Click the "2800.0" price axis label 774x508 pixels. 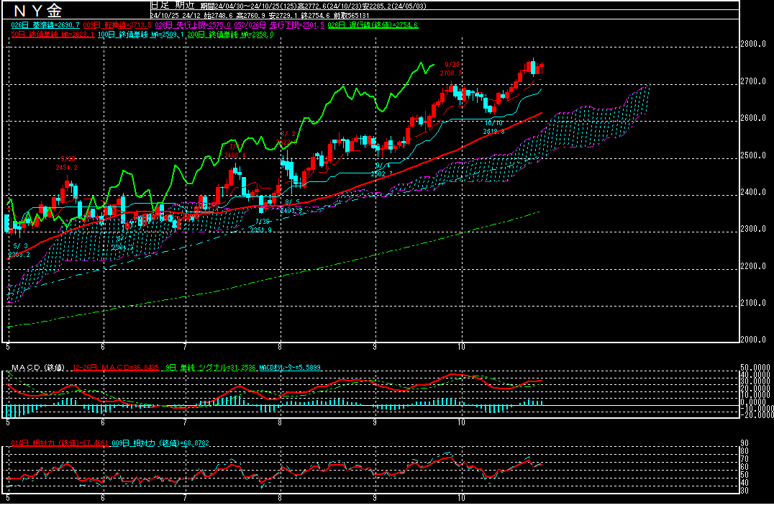coord(753,44)
